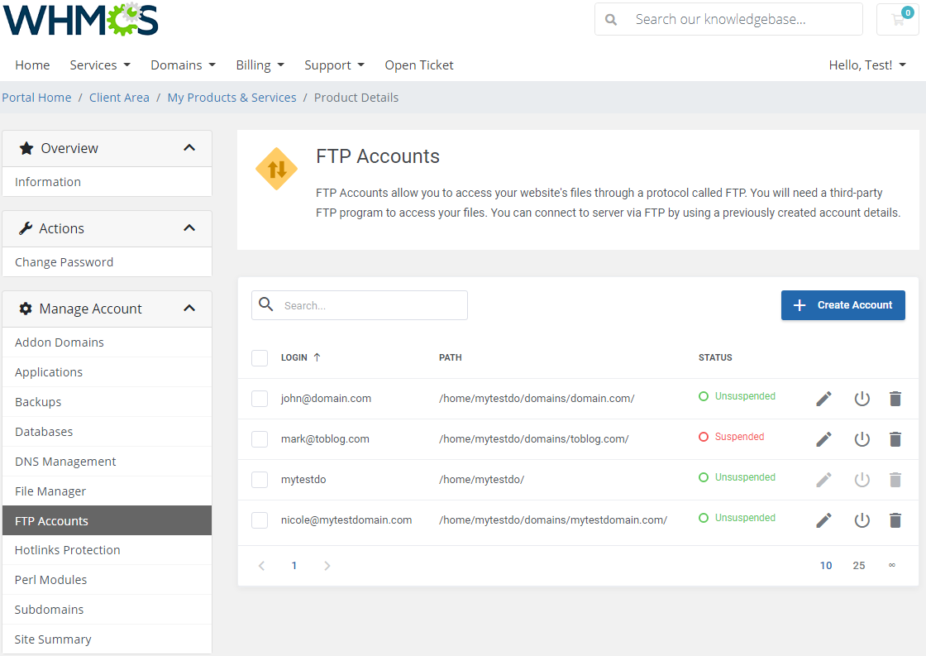
Task: Open Information in Overview panel
Action: pos(107,182)
